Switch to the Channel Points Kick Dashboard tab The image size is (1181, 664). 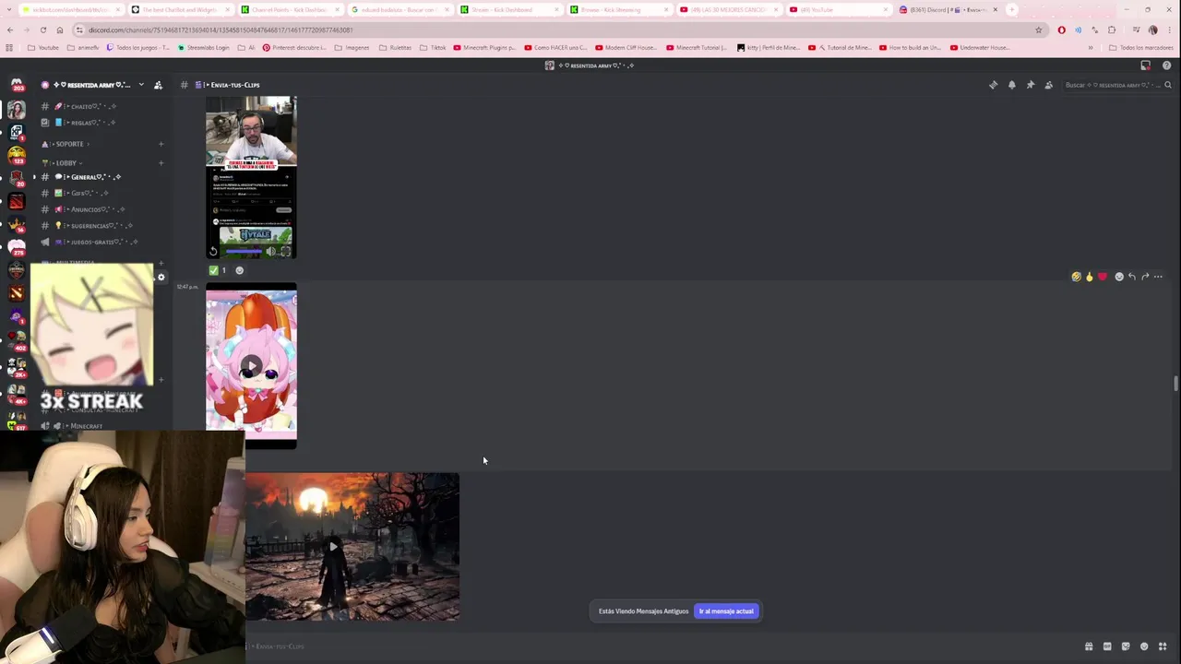coord(290,9)
